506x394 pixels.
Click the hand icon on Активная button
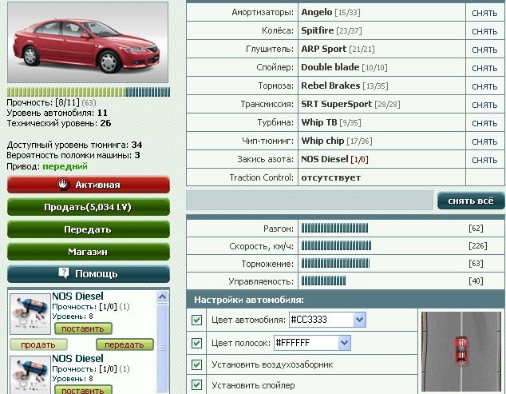pyautogui.click(x=63, y=185)
